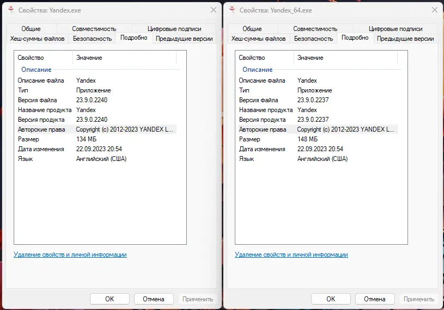Screen dimensions: 444x310
Task: Open Безопасность tab in Yandex.exe window
Action: [x=92, y=39]
